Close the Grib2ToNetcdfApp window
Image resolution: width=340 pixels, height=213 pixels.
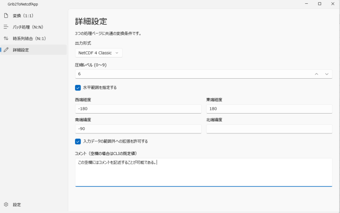[x=333, y=4]
